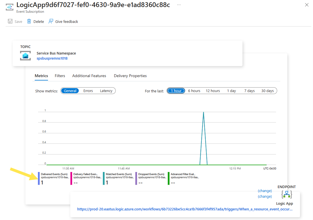Open the Additional Features tab

(x=89, y=76)
